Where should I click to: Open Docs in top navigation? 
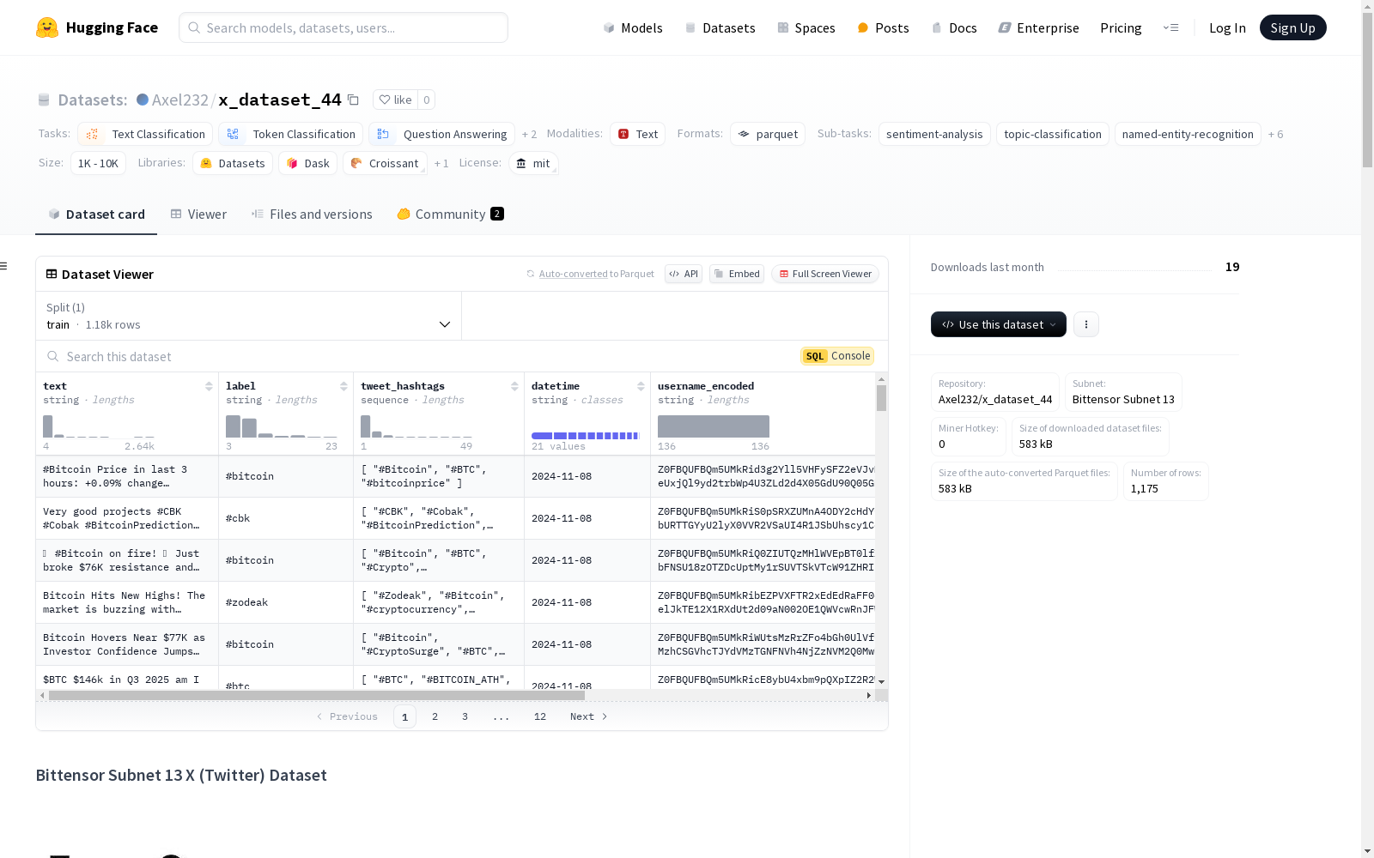[954, 27]
